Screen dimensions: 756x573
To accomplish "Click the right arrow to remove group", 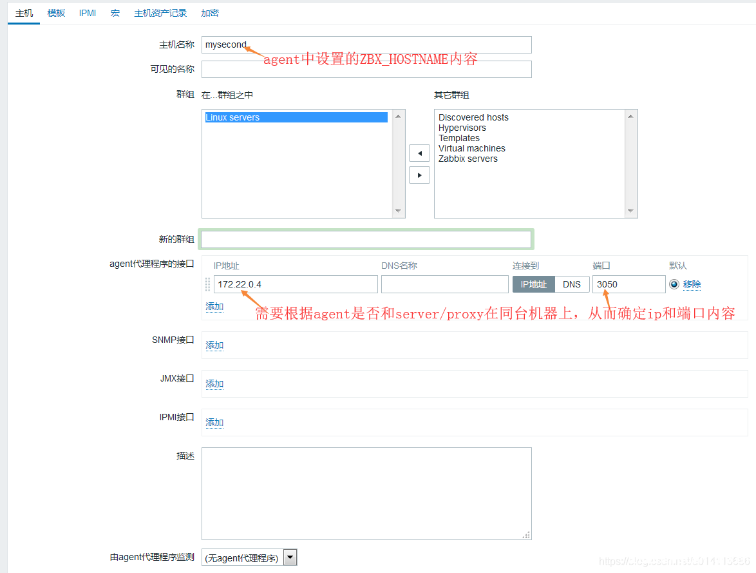I will click(x=419, y=174).
